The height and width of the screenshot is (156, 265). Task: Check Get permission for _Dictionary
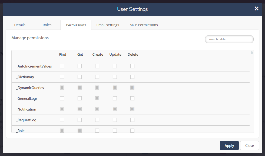click(x=79, y=77)
